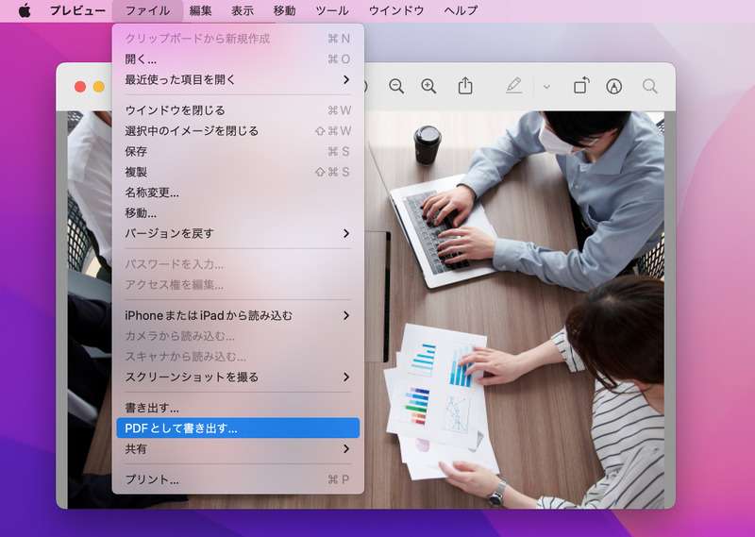Select the highlight pen tool
The image size is (755, 537).
click(513, 86)
